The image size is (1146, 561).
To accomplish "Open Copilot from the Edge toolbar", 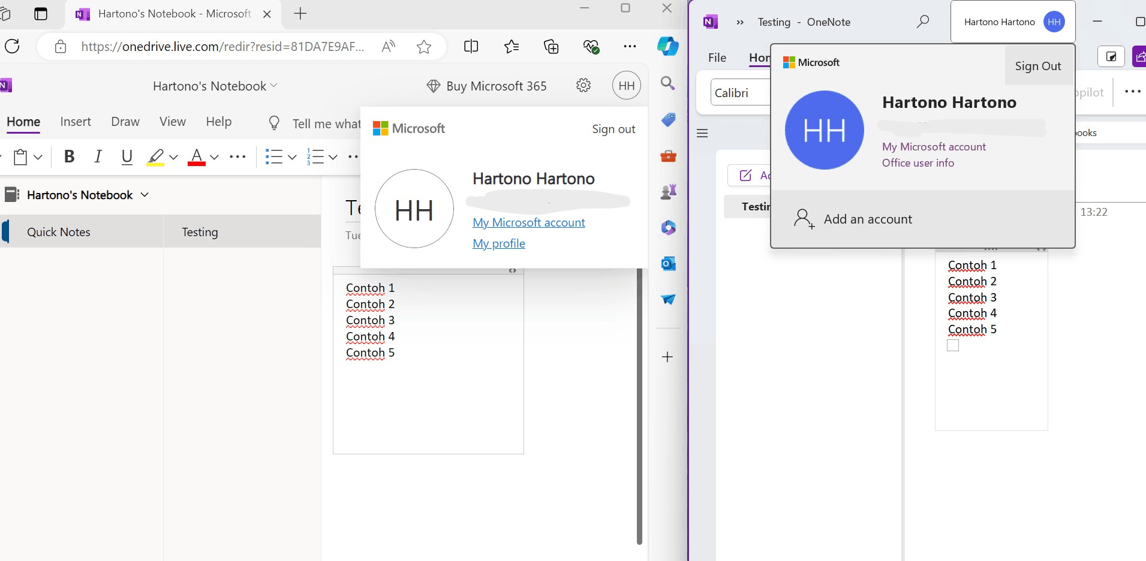I will pos(667,46).
